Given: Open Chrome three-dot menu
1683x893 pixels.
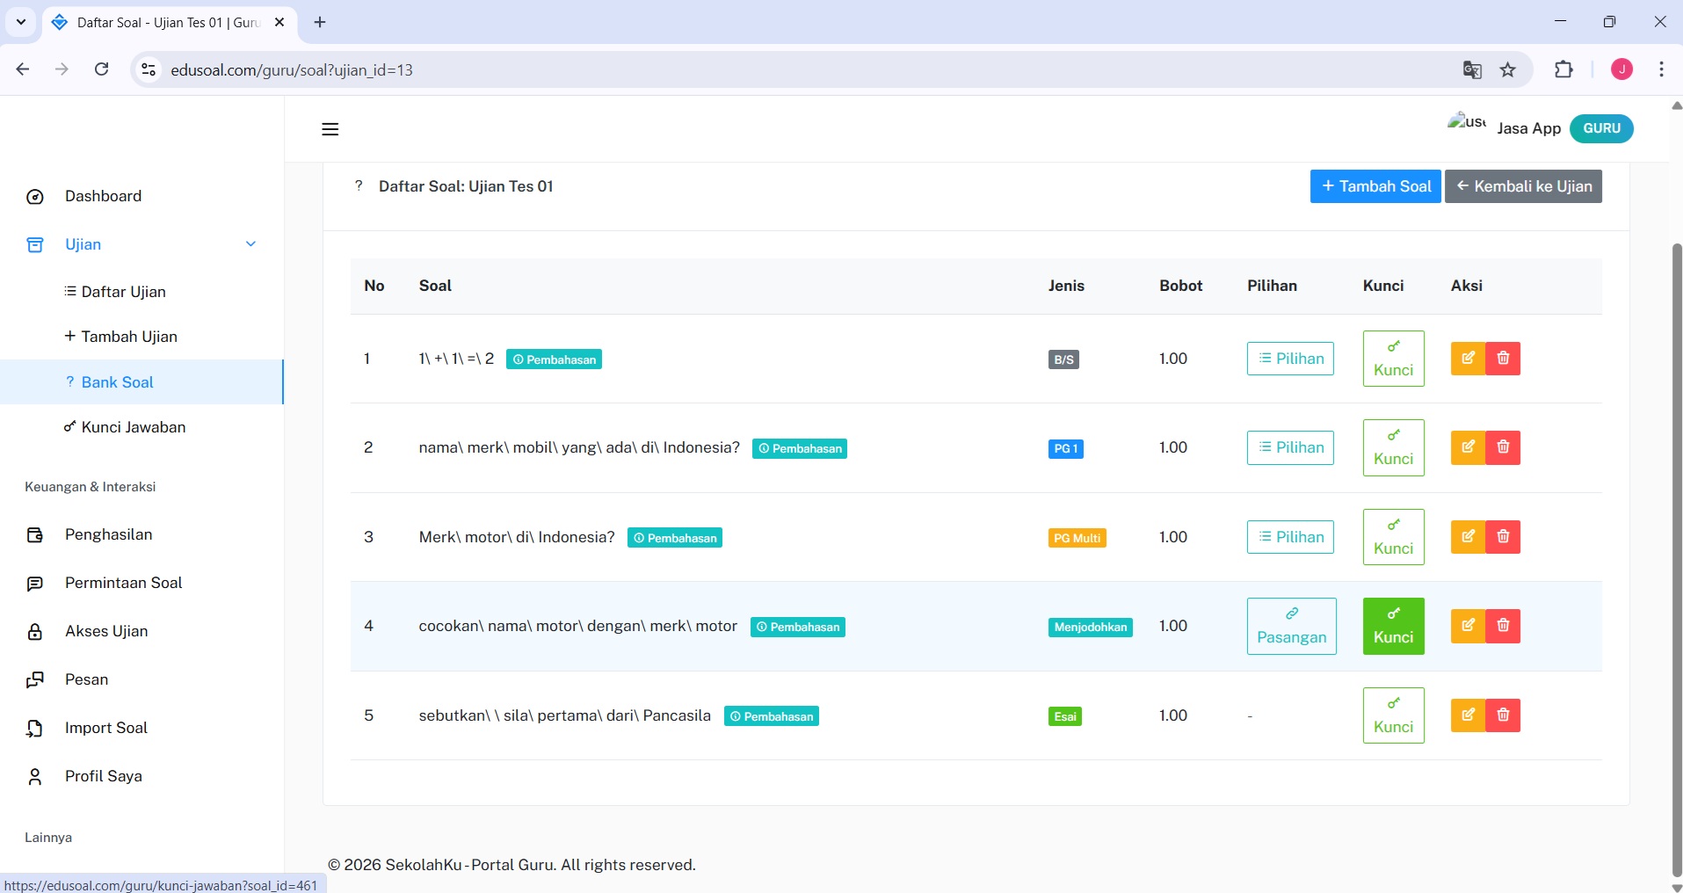Looking at the screenshot, I should [1661, 69].
